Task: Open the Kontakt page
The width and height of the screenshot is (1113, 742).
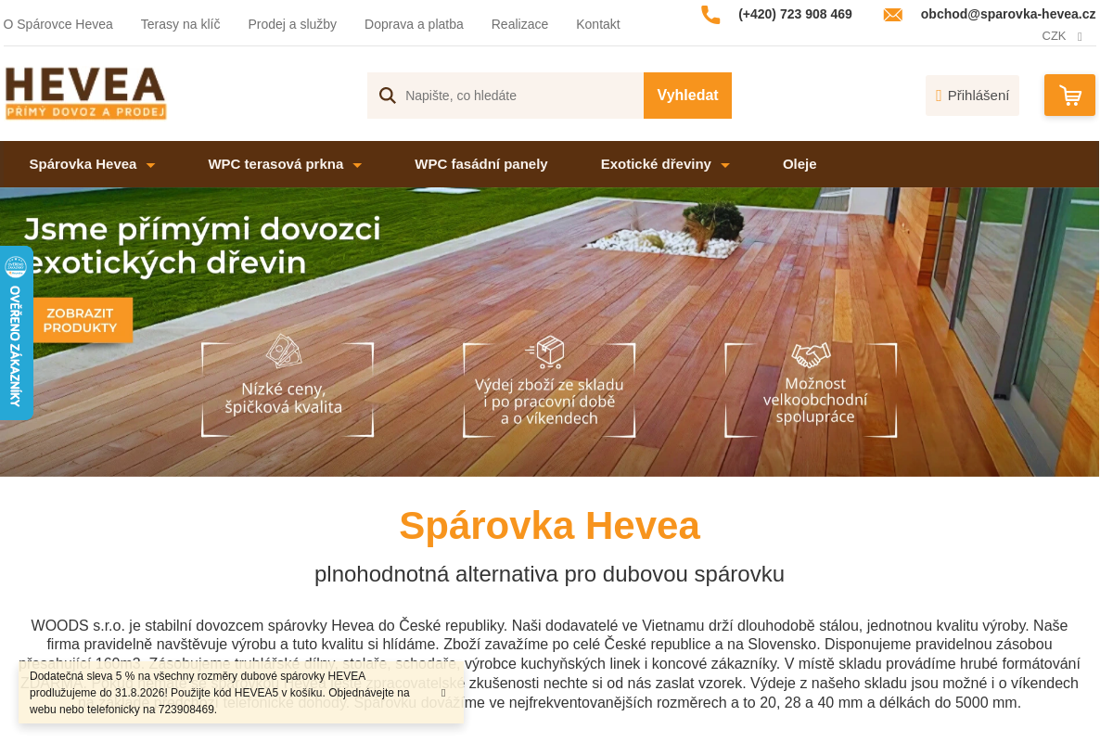Action: pyautogui.click(x=598, y=24)
